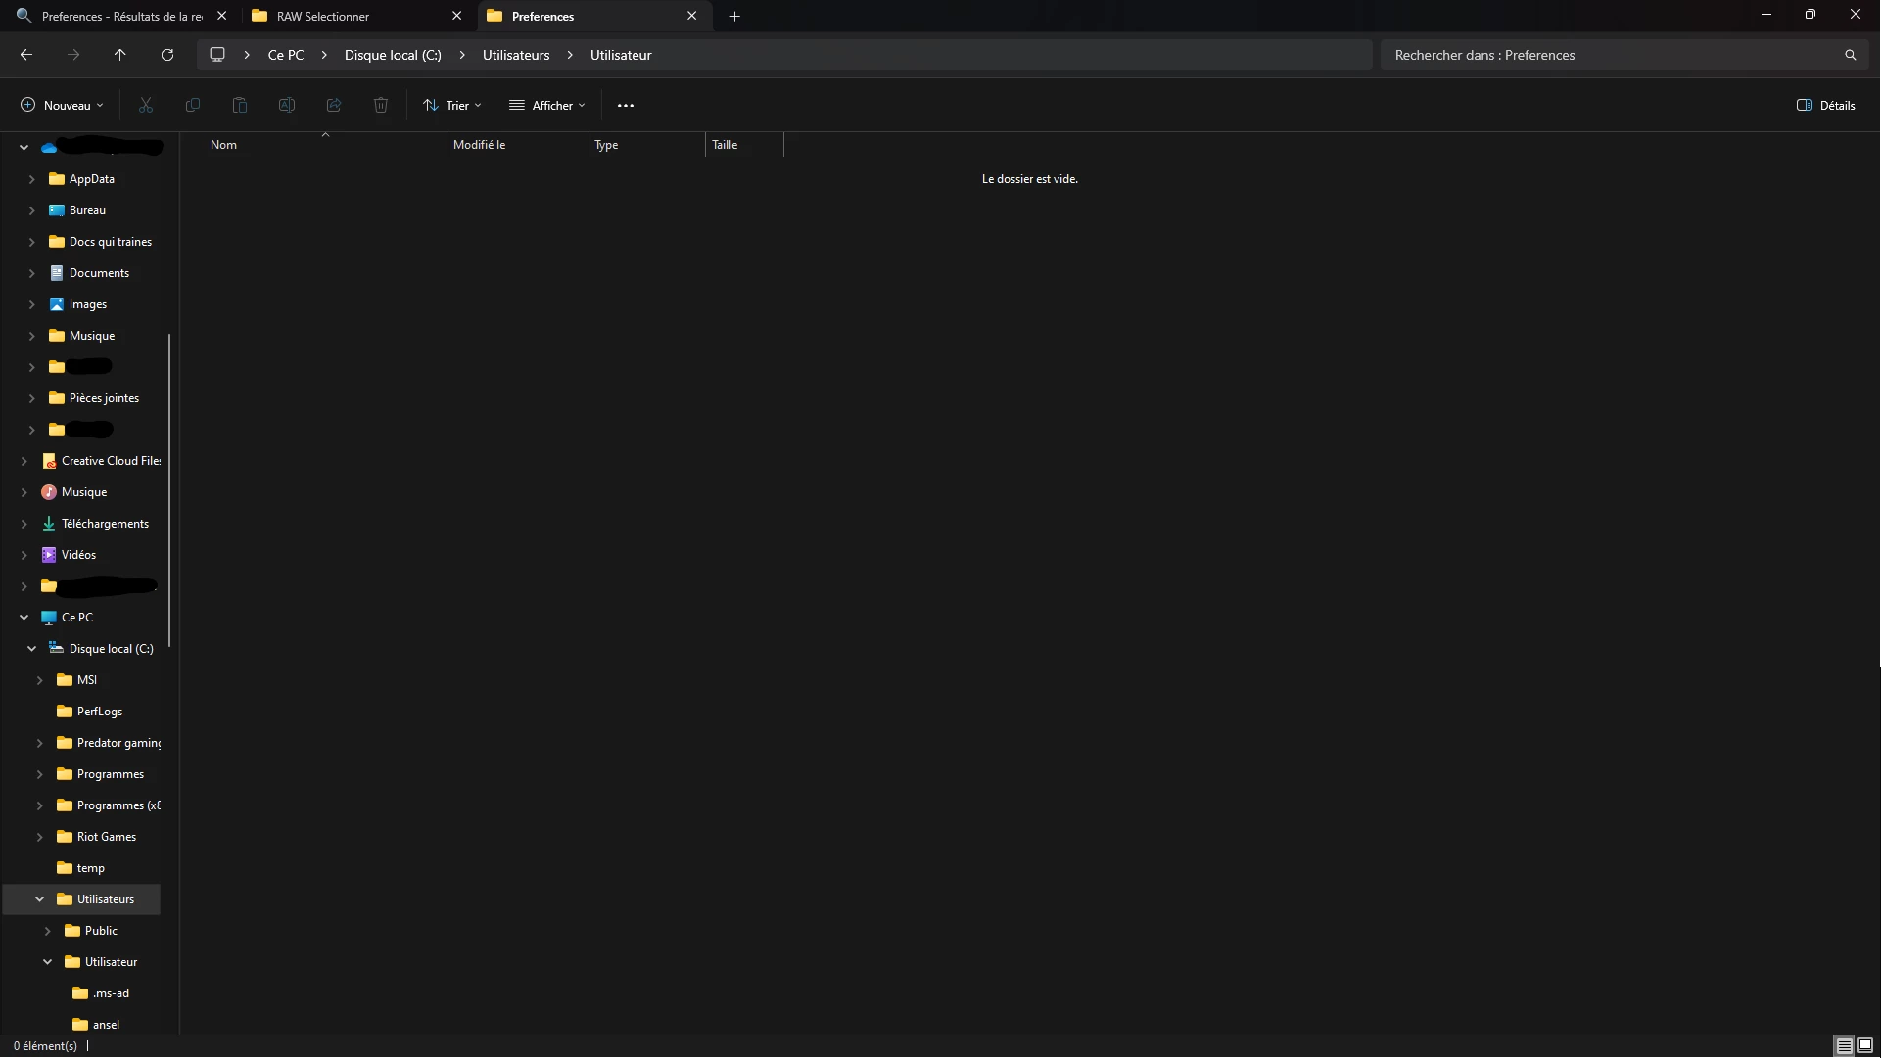Click the Nouveau button

click(62, 106)
